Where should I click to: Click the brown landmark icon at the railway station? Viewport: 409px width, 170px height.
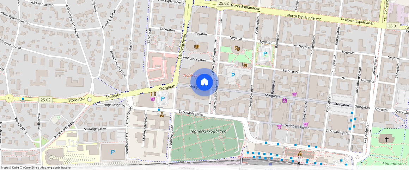(300, 153)
